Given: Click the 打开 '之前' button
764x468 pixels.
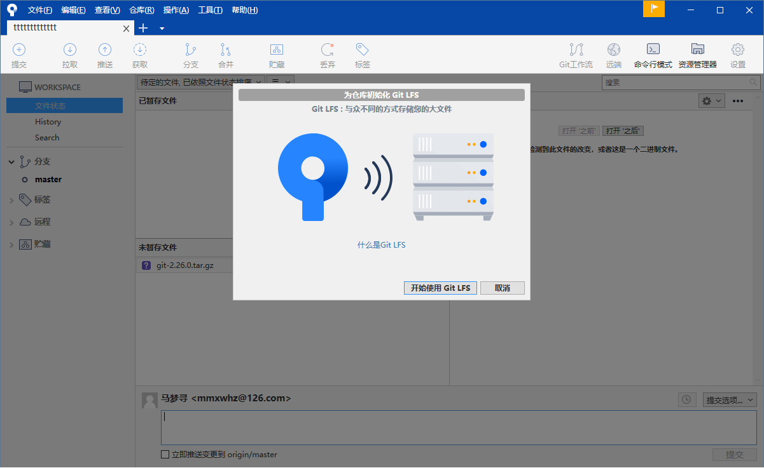Looking at the screenshot, I should pos(580,131).
